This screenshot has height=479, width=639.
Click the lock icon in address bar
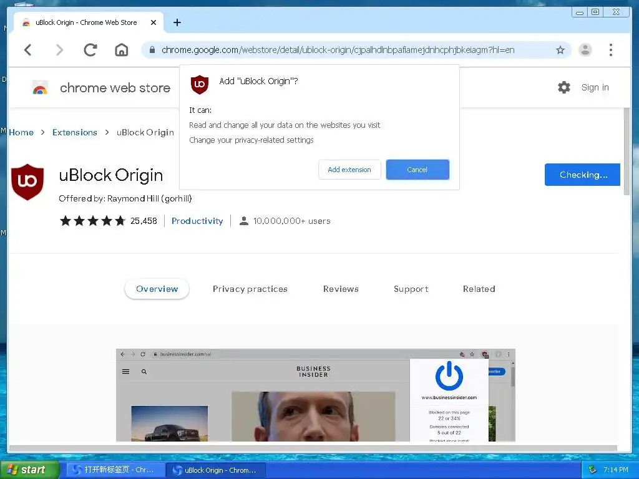click(152, 50)
